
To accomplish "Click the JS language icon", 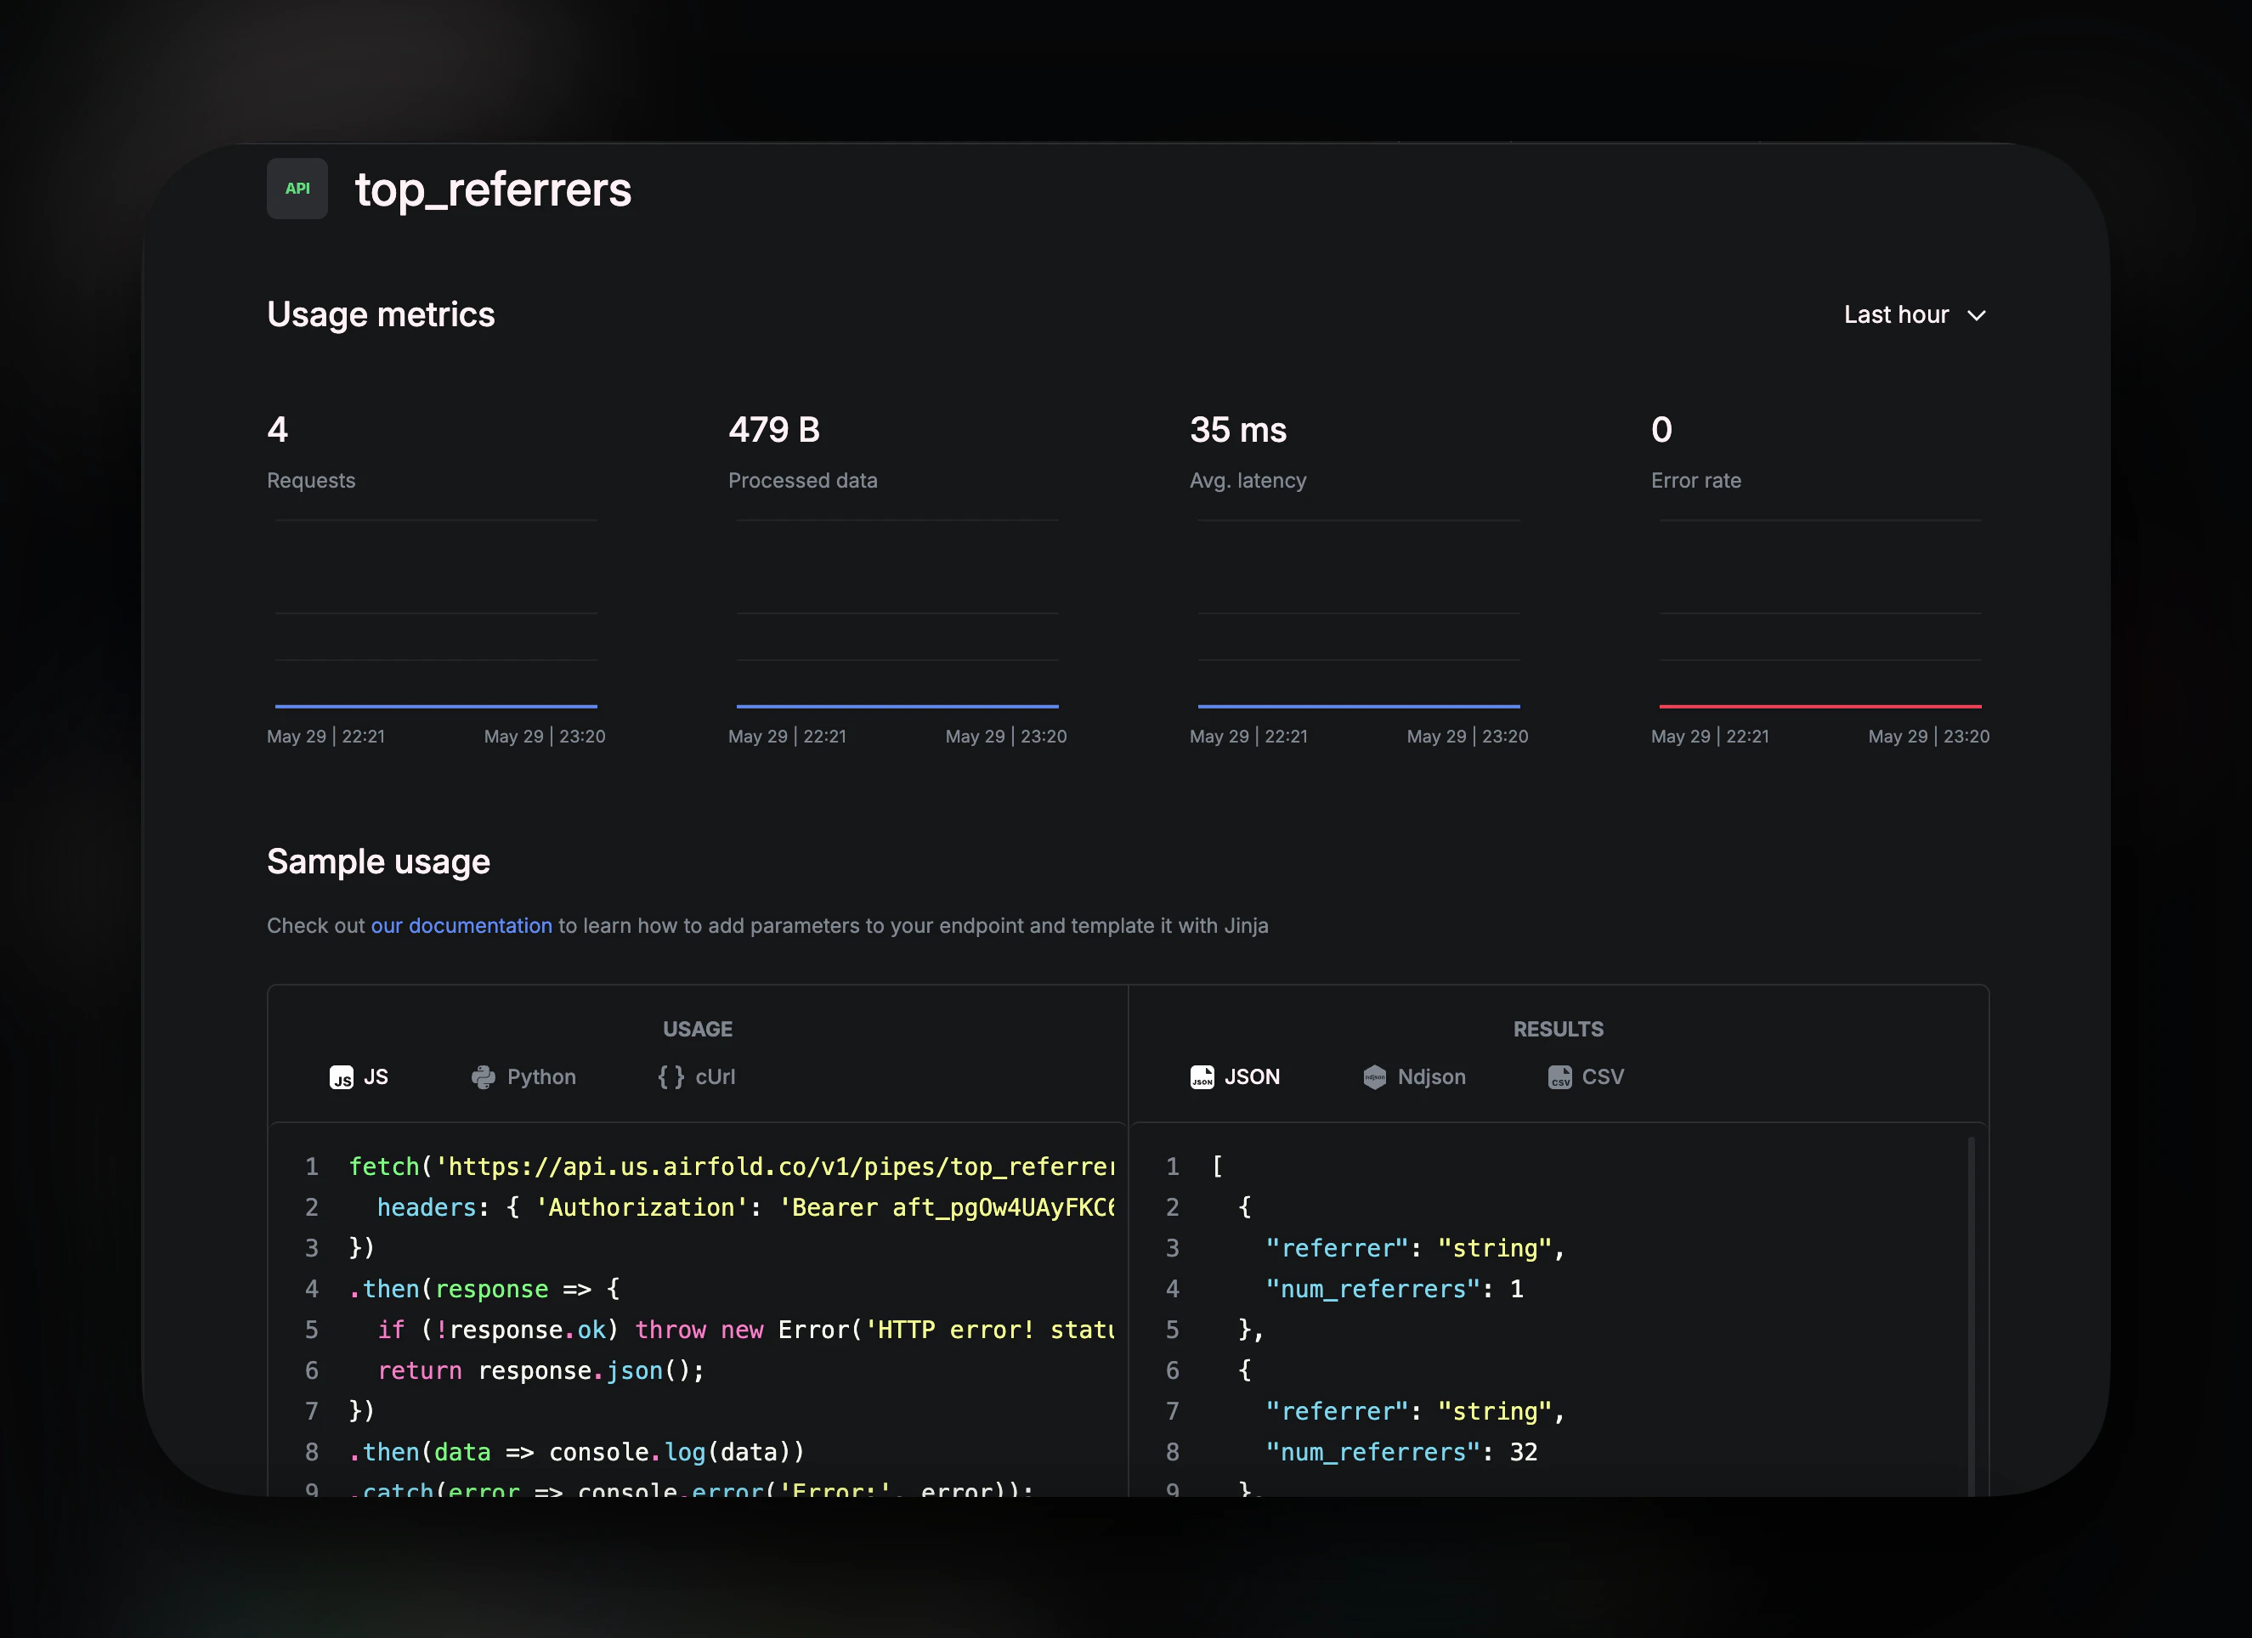I will click(x=342, y=1077).
